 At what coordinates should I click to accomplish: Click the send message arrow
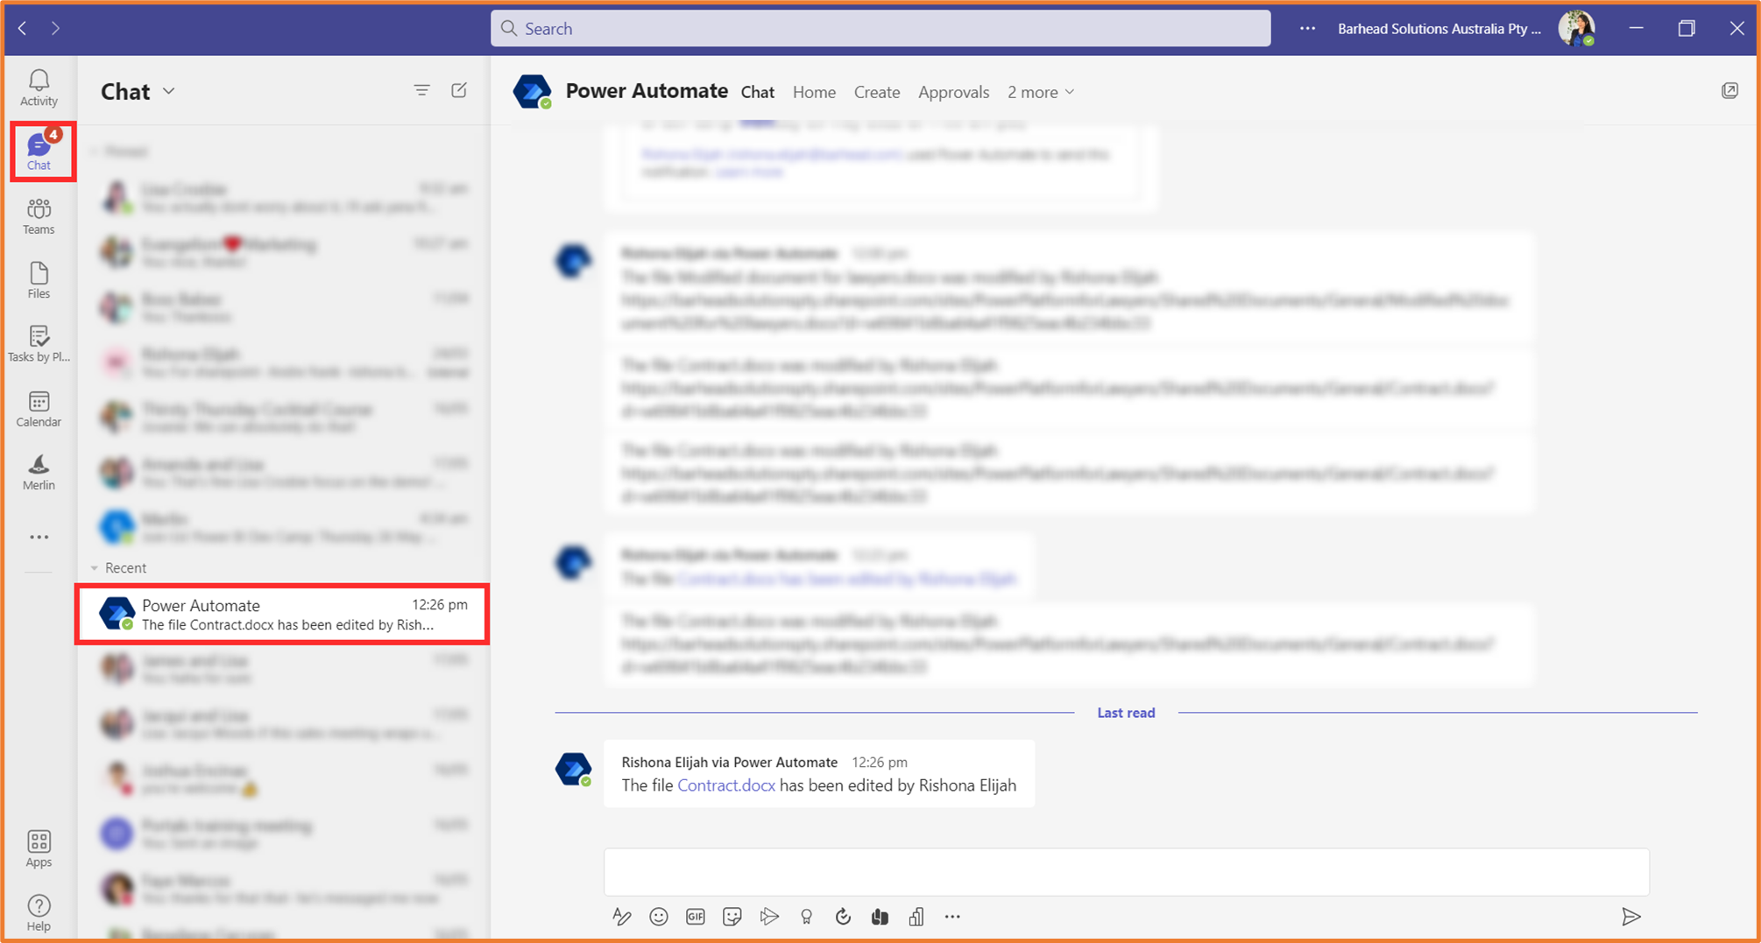1630,917
